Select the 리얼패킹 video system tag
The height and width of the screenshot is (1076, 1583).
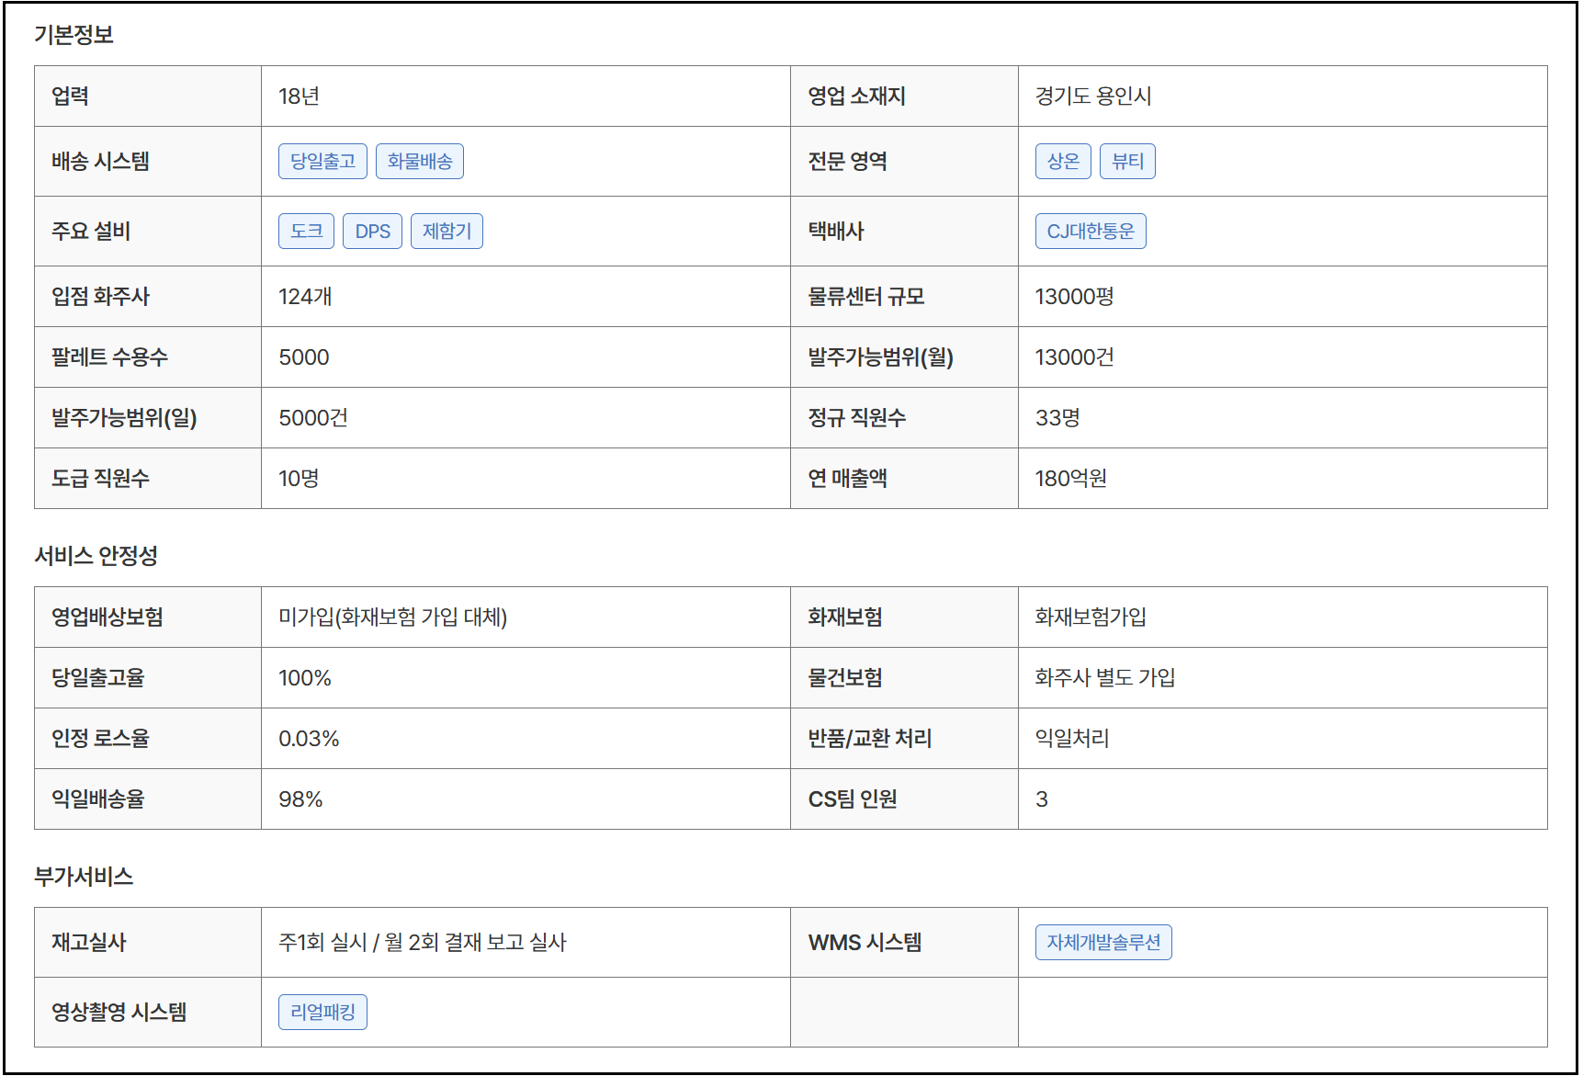pos(322,1013)
